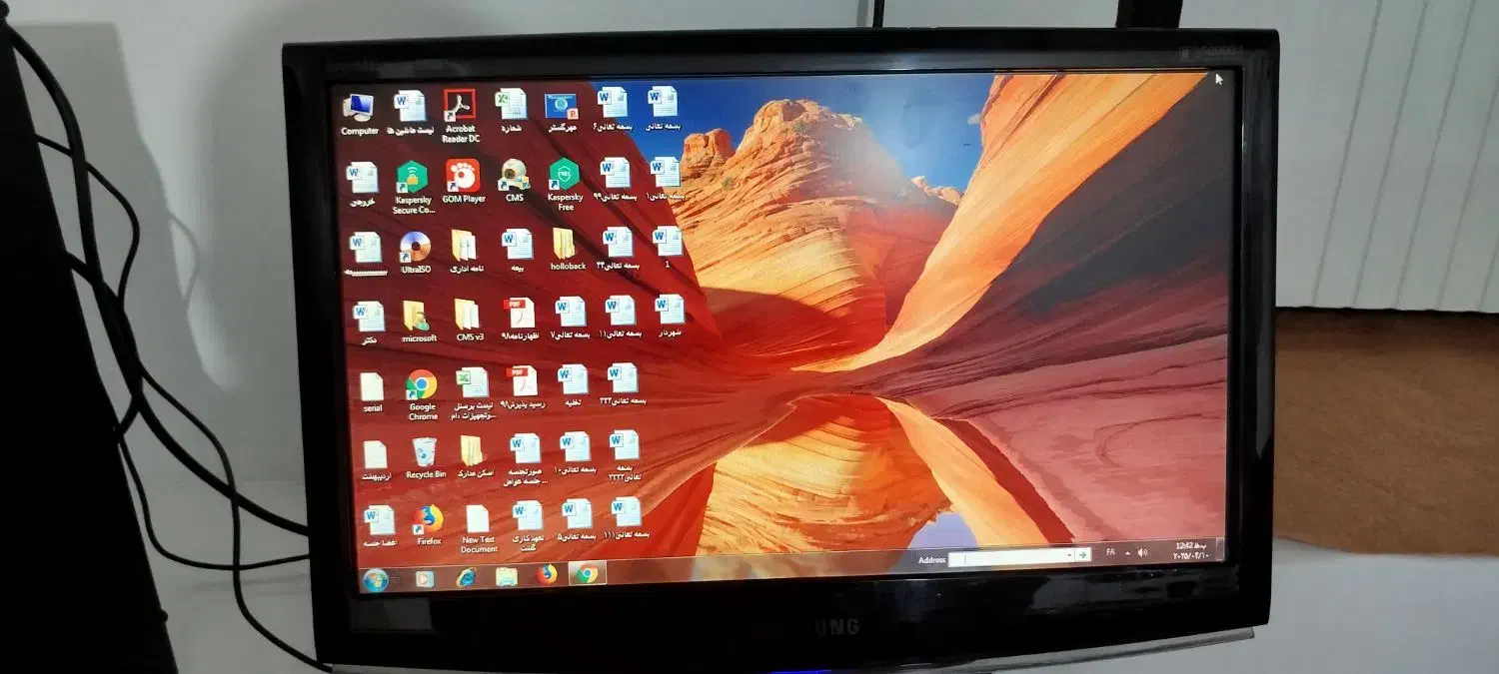
Task: Open the Recycle Bin
Action: (x=425, y=459)
